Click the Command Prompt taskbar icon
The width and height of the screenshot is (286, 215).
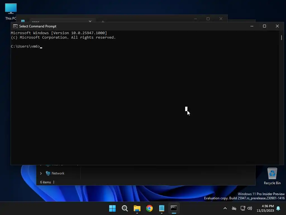(174, 208)
